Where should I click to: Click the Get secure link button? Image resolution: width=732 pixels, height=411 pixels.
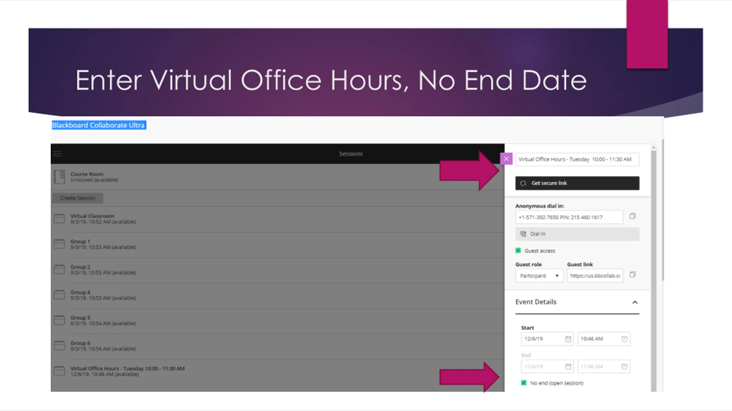577,183
